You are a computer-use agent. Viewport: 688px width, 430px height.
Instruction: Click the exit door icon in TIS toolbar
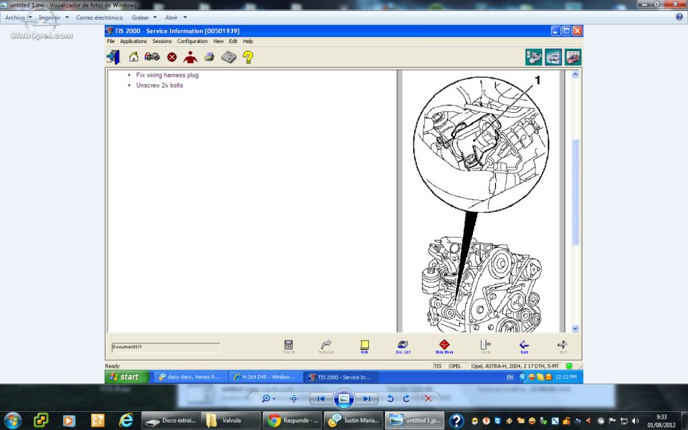113,57
